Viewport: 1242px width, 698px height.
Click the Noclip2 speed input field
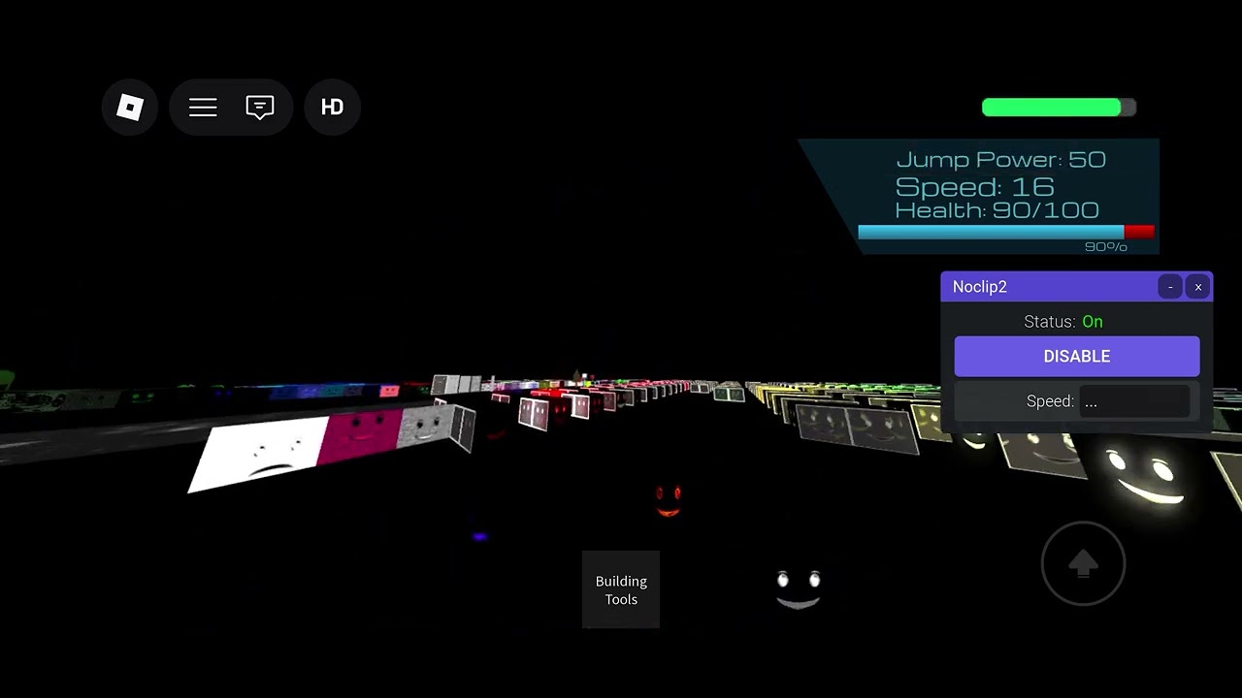coord(1134,401)
